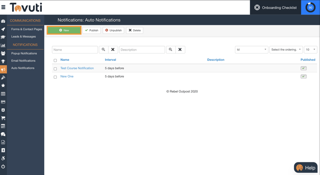Open the rocket sidebar icon
Viewport: 320px width, 175px height.
tap(3, 29)
